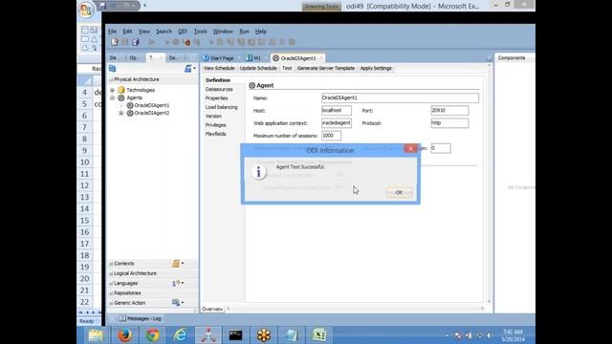The height and width of the screenshot is (344, 612).
Task: Select the Load balancing side tab
Action: tap(221, 107)
